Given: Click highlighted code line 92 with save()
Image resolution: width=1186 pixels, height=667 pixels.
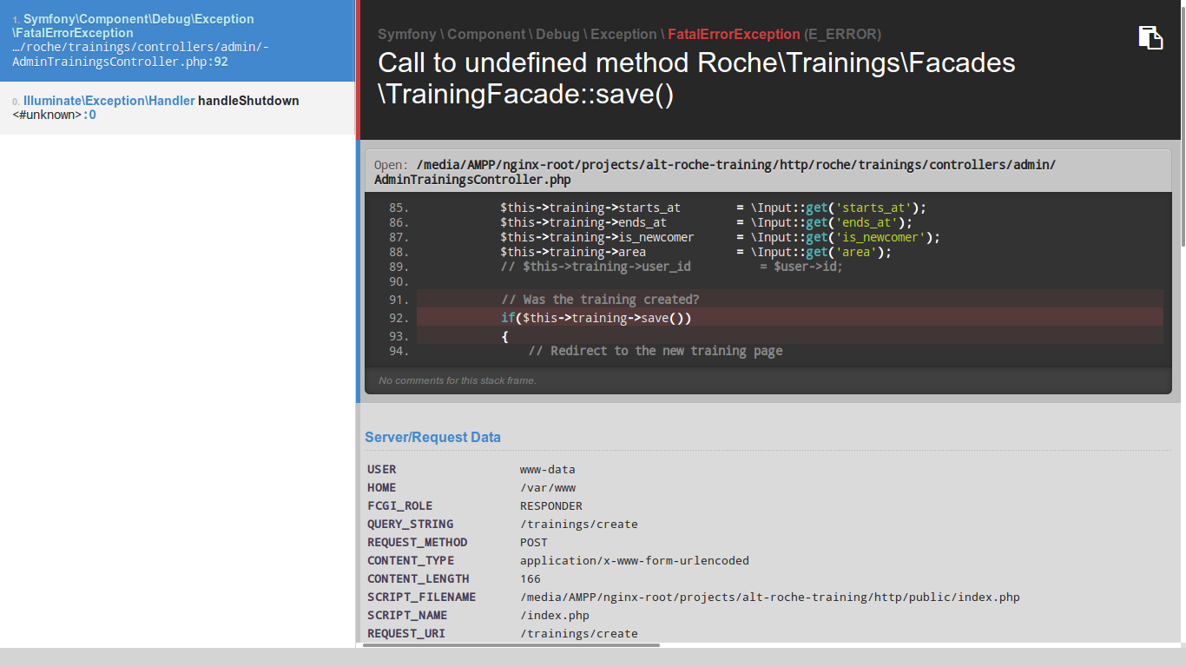Looking at the screenshot, I should click(x=790, y=318).
